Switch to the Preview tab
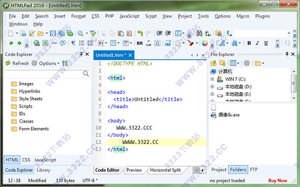 pos(134,170)
